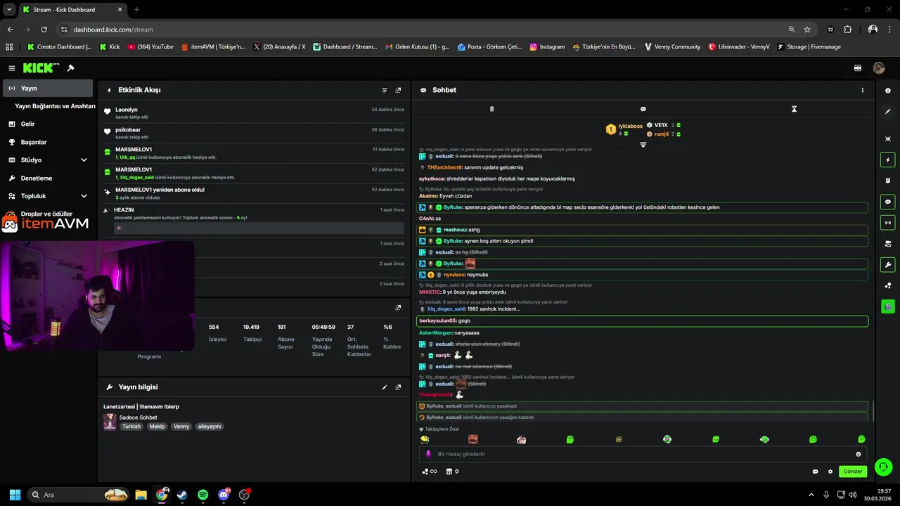Toggle the lightning bolt widget in right sidebar
Screen dimensions: 900x506
click(x=888, y=160)
